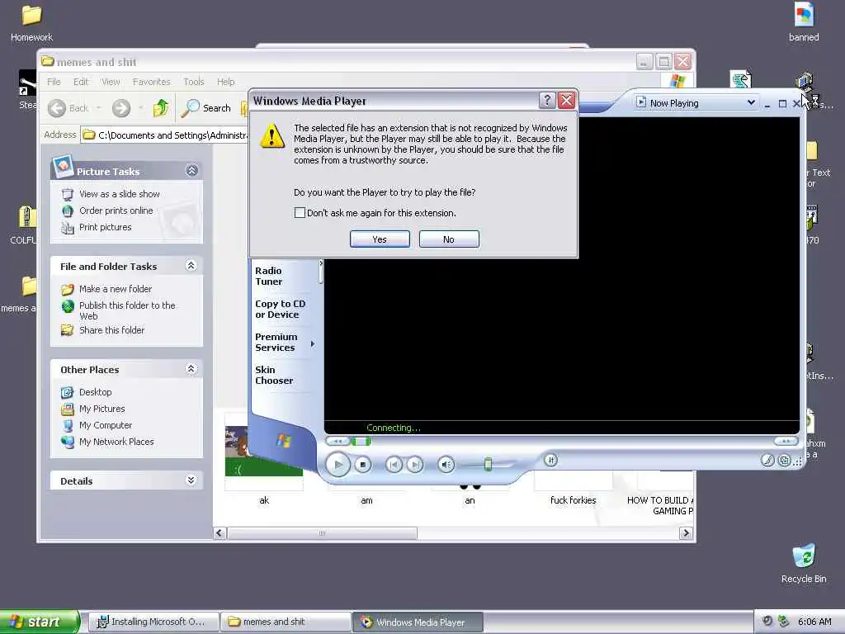The width and height of the screenshot is (845, 634).
Task: Open Desktop from Other Places
Action: [96, 392]
